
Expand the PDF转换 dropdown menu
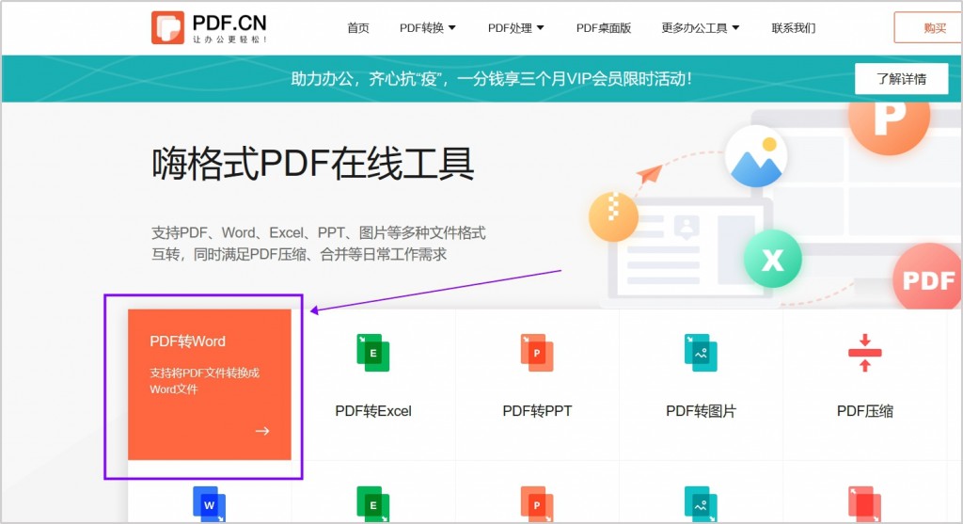pyautogui.click(x=428, y=27)
